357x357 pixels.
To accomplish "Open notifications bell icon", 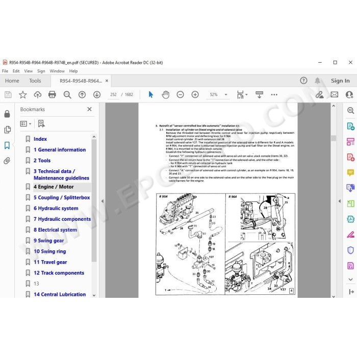I will [317, 81].
